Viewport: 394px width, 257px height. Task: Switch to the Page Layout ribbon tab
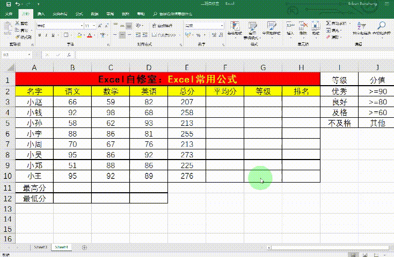click(x=60, y=14)
